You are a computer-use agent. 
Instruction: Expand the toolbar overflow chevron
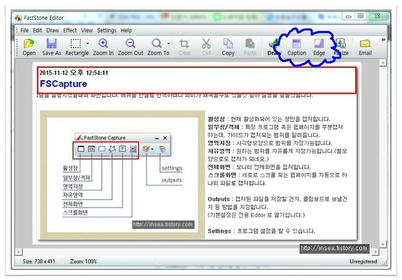click(384, 40)
